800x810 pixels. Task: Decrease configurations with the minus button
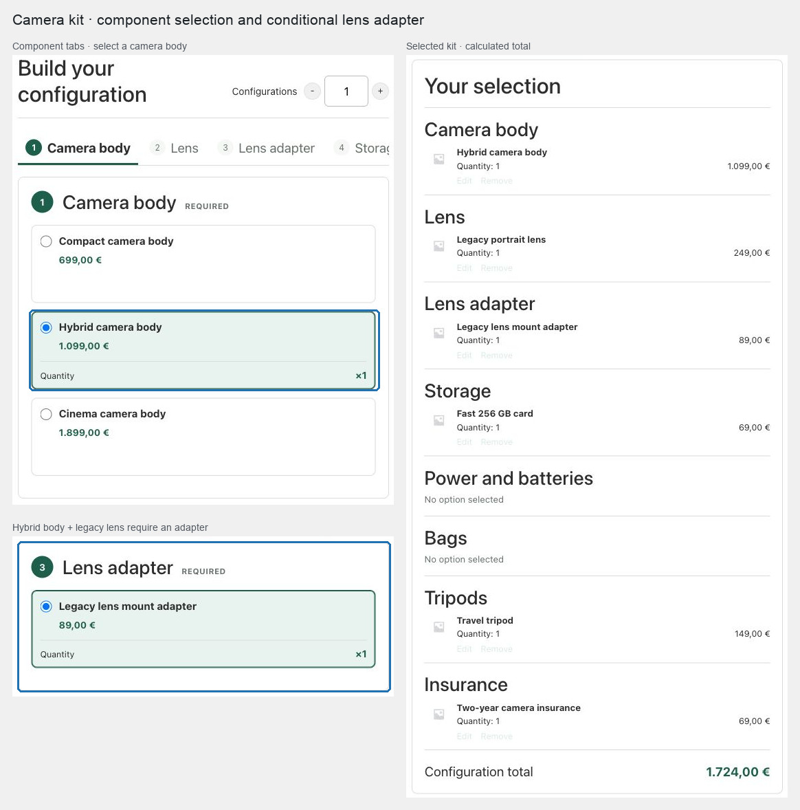coord(312,91)
